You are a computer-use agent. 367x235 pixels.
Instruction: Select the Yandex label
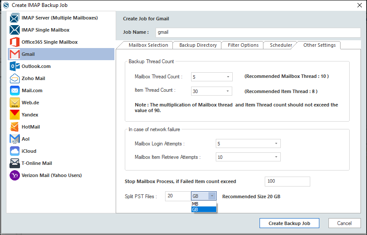pyautogui.click(x=30, y=115)
